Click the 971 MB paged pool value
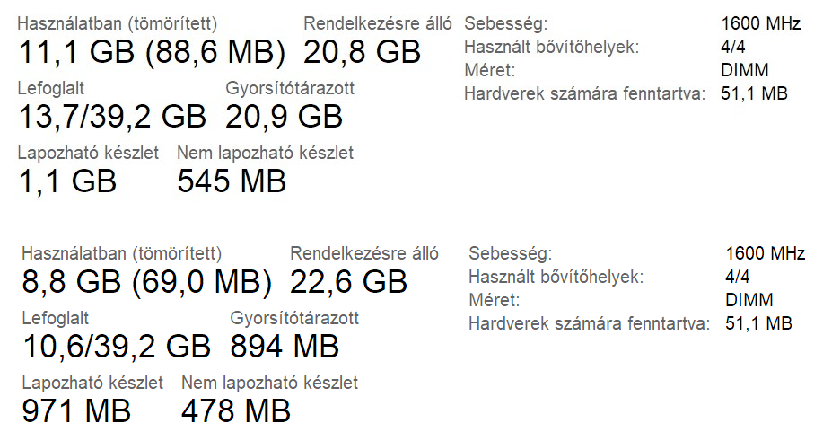The height and width of the screenshot is (432, 823). coord(77,410)
